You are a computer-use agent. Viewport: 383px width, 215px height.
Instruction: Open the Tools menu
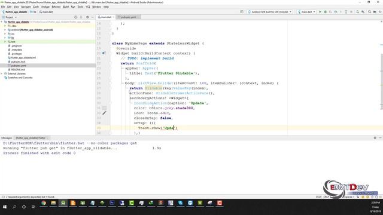tap(80, 7)
